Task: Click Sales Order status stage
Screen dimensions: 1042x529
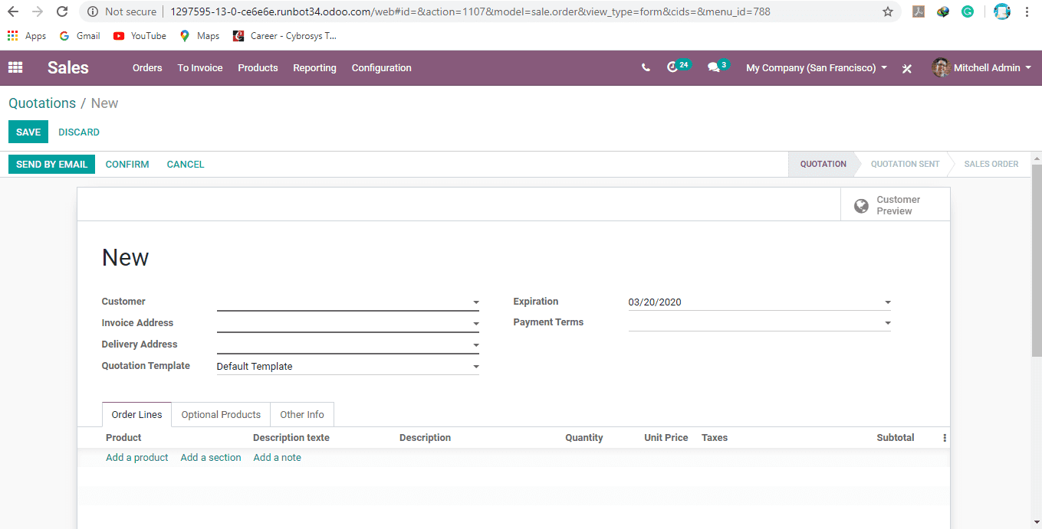Action: click(x=991, y=164)
